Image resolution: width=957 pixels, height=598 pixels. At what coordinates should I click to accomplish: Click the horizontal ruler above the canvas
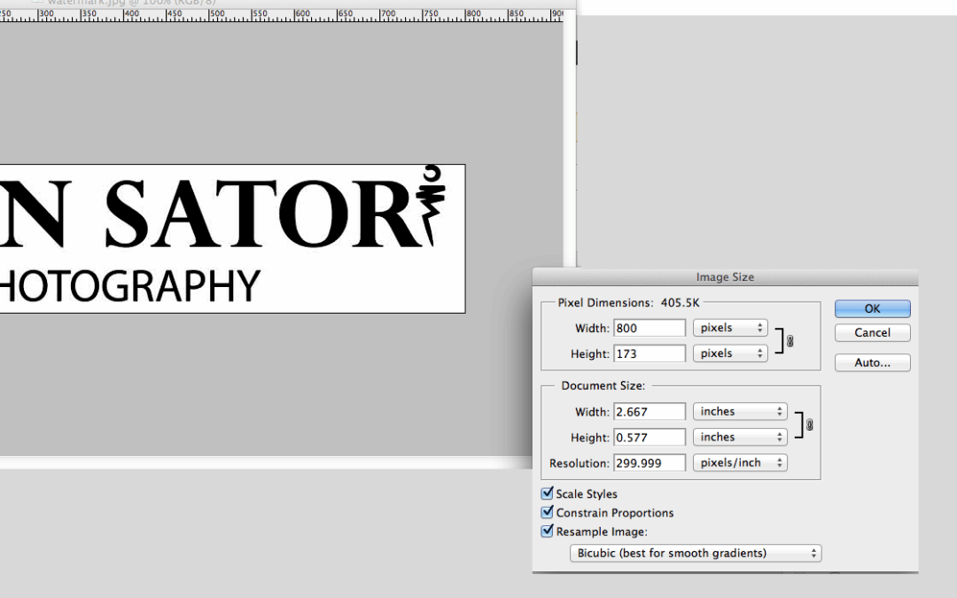click(282, 16)
